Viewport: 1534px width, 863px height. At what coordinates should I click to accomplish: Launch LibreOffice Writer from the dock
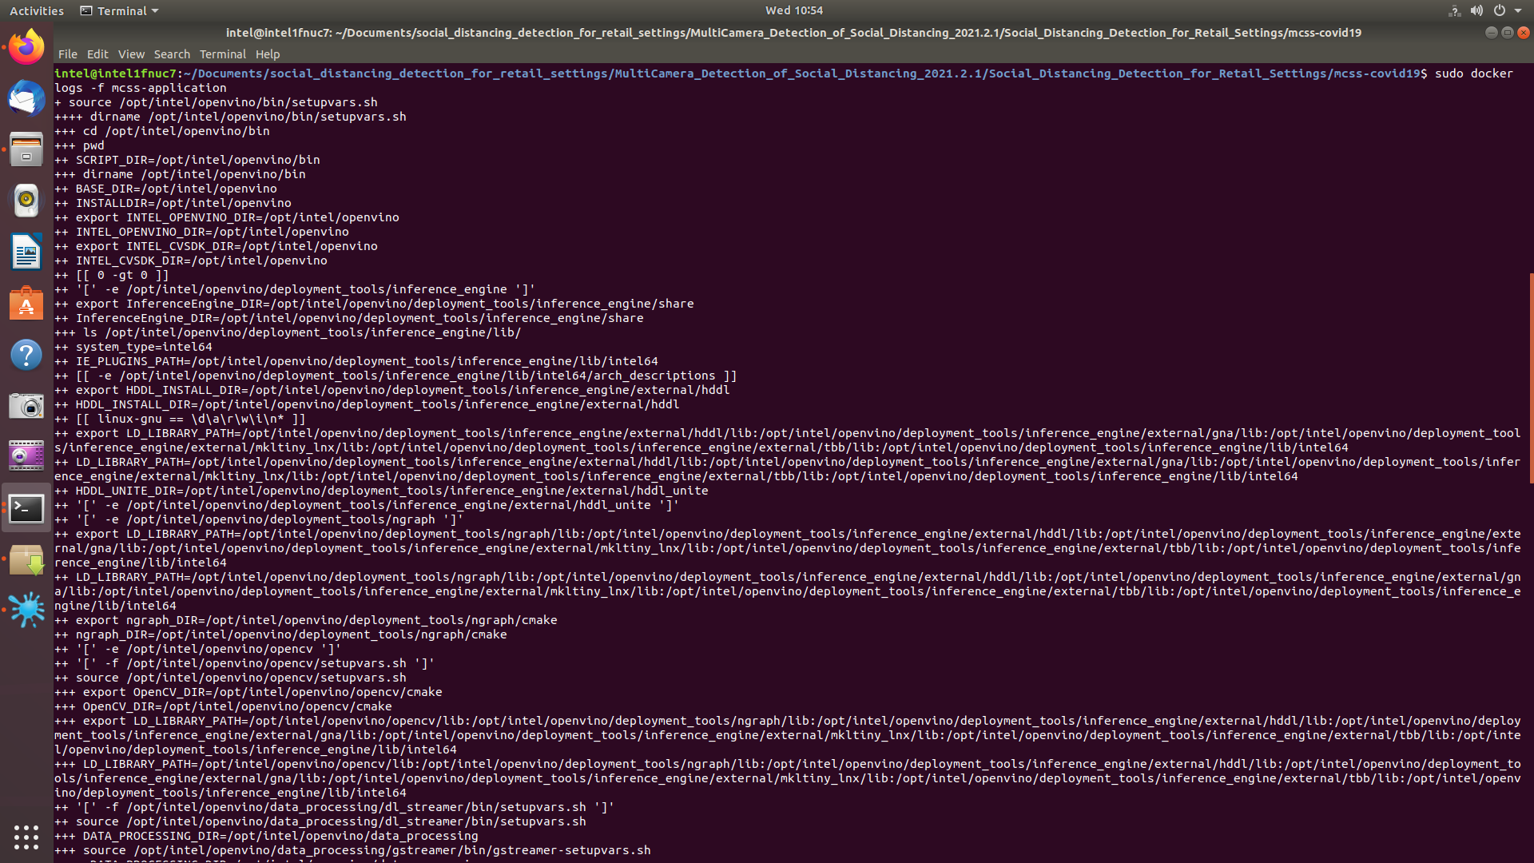pos(26,252)
